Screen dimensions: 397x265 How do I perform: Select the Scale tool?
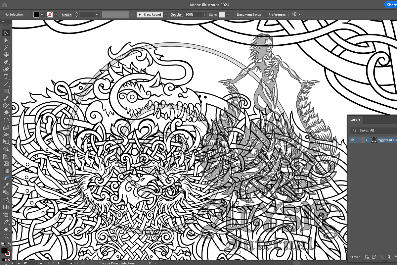tap(6, 127)
